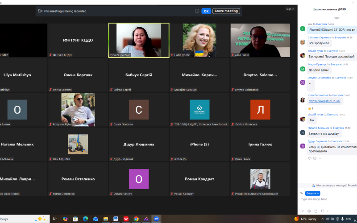Click the taskbar search box

pyautogui.click(x=24, y=219)
